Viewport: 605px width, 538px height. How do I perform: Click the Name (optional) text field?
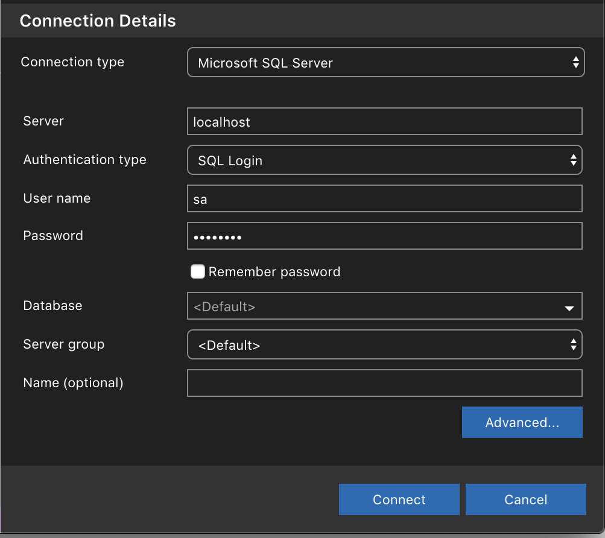384,384
